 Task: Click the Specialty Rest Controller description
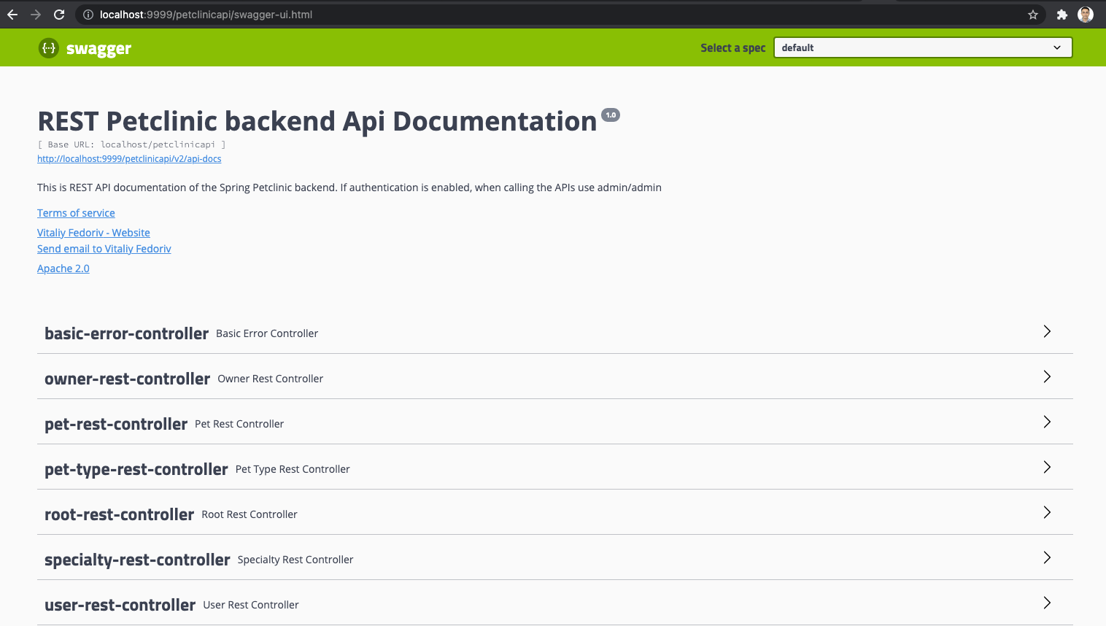[x=295, y=560]
